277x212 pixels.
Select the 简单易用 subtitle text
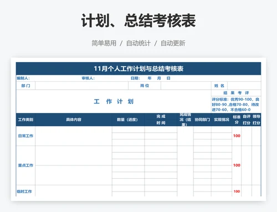(x=104, y=43)
